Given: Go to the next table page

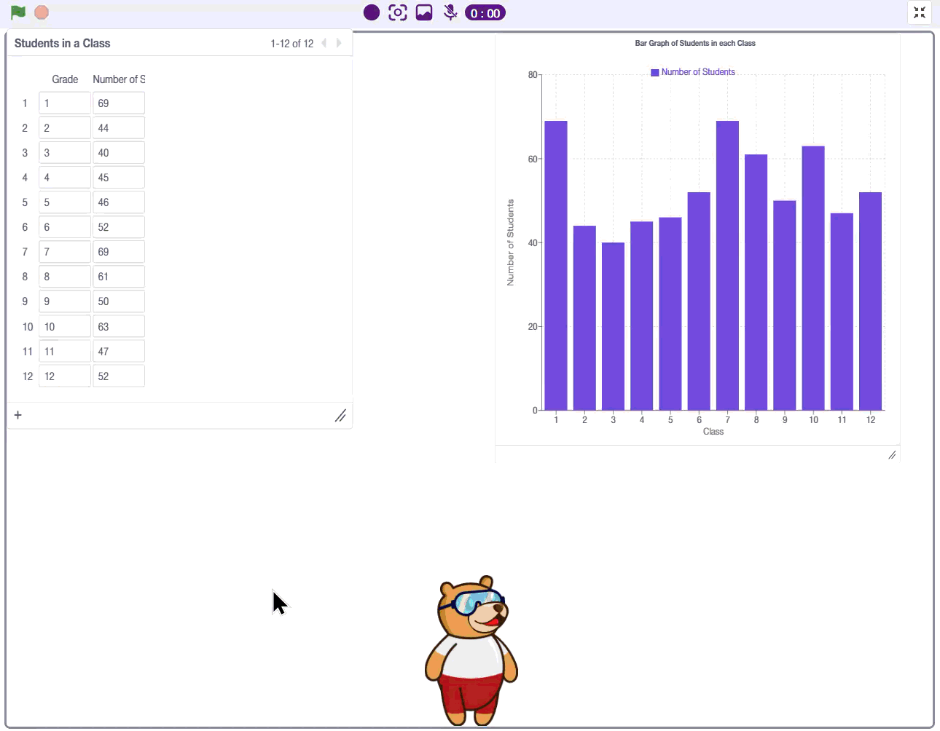Looking at the screenshot, I should 339,43.
